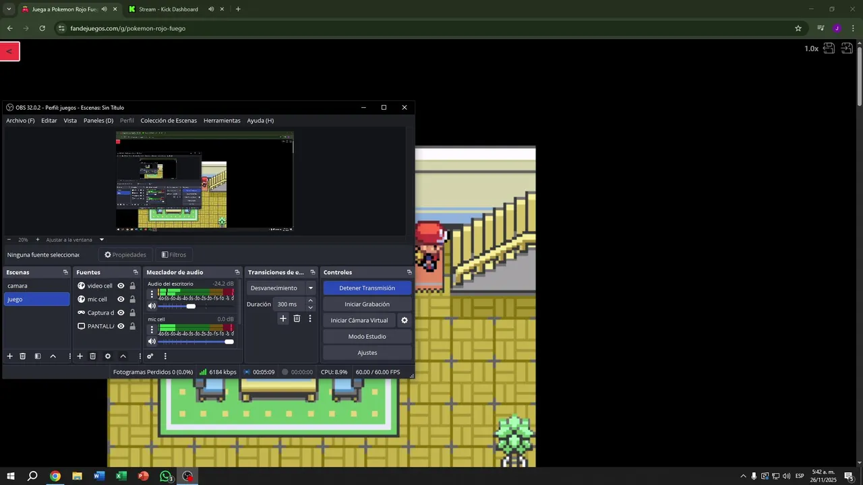Viewport: 863px width, 485px height.
Task: Open the Vista menu in OBS
Action: [70, 121]
